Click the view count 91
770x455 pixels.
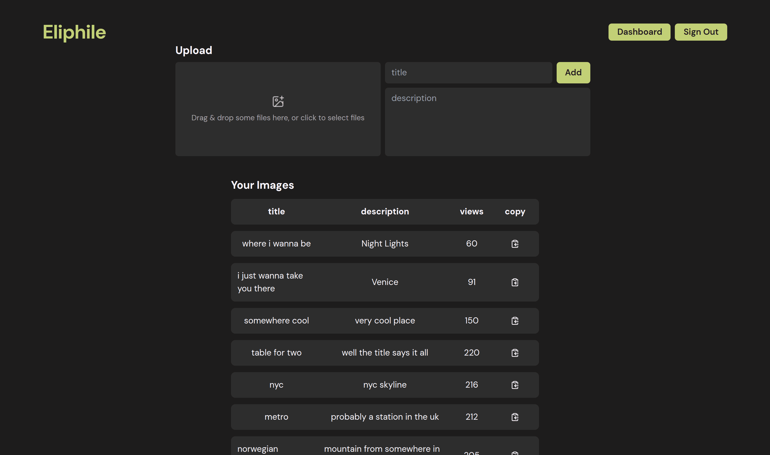tap(472, 282)
